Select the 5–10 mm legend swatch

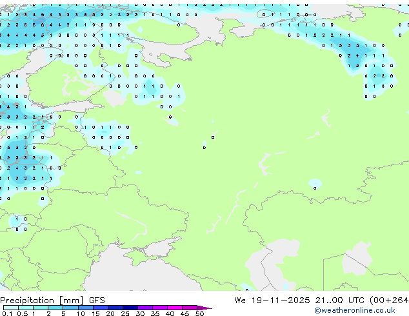point(71,308)
